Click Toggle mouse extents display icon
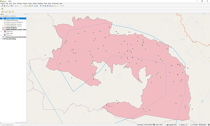This screenshot has width=210, height=126. [154, 125]
